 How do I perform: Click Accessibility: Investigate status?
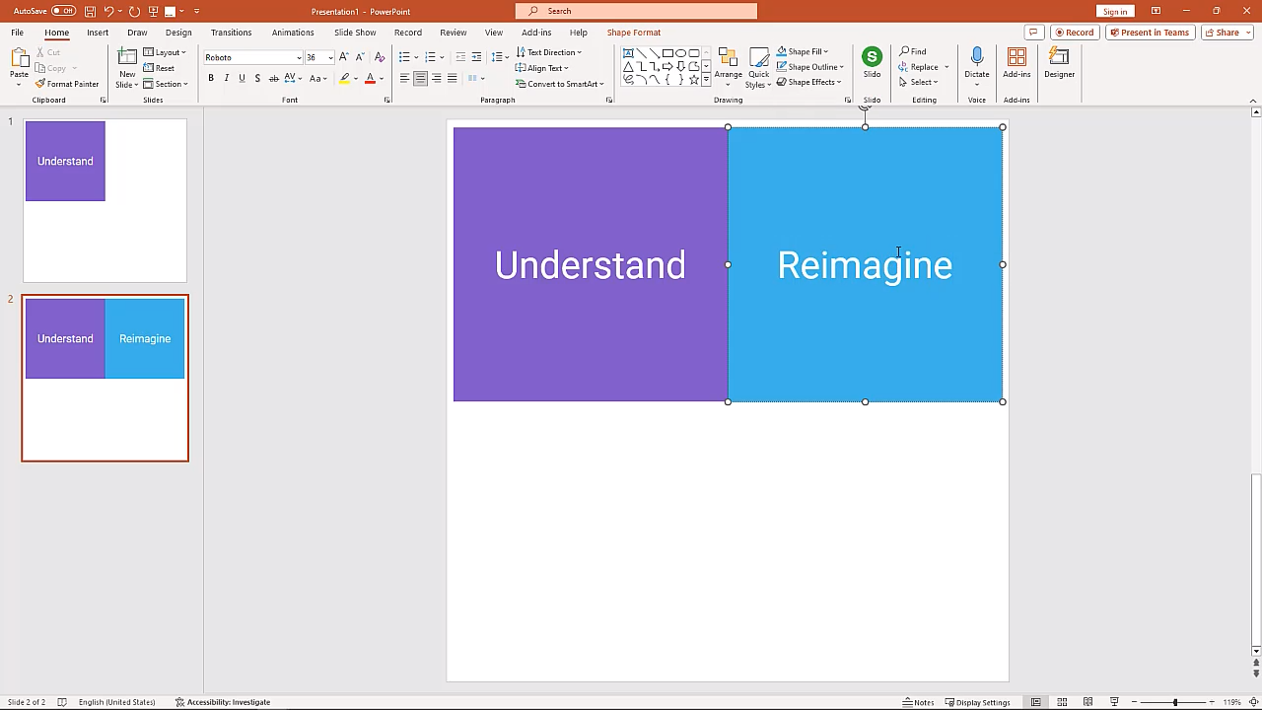[223, 702]
